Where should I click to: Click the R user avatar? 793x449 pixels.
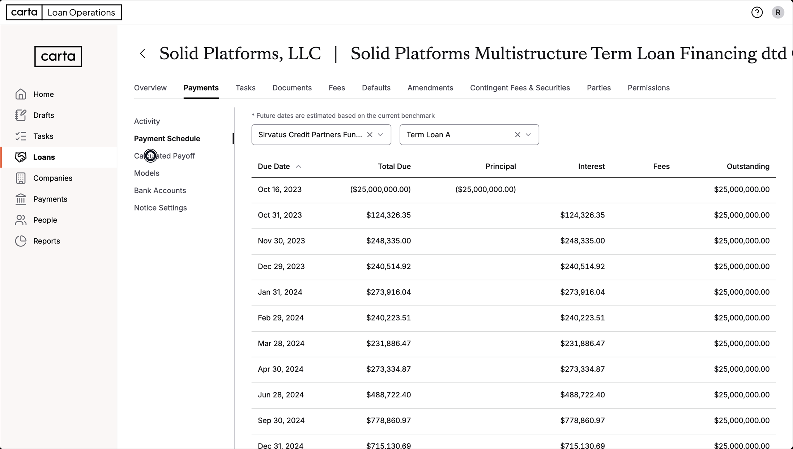pos(778,12)
